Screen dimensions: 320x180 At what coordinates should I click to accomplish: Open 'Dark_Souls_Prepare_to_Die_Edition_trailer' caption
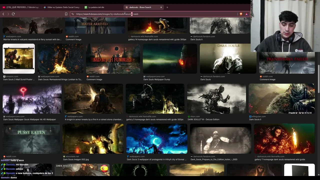[214, 159]
